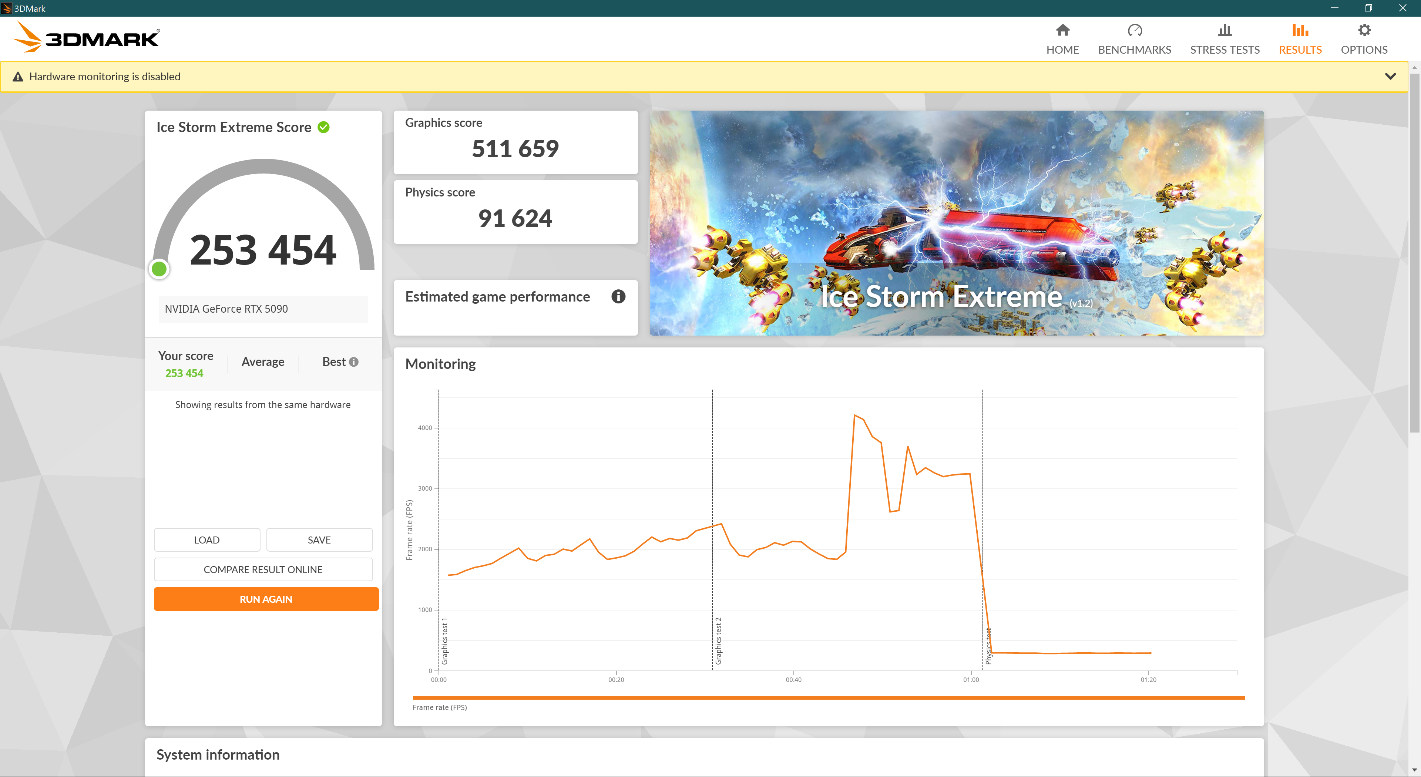
Task: Click Your score value 253 454
Action: point(184,373)
